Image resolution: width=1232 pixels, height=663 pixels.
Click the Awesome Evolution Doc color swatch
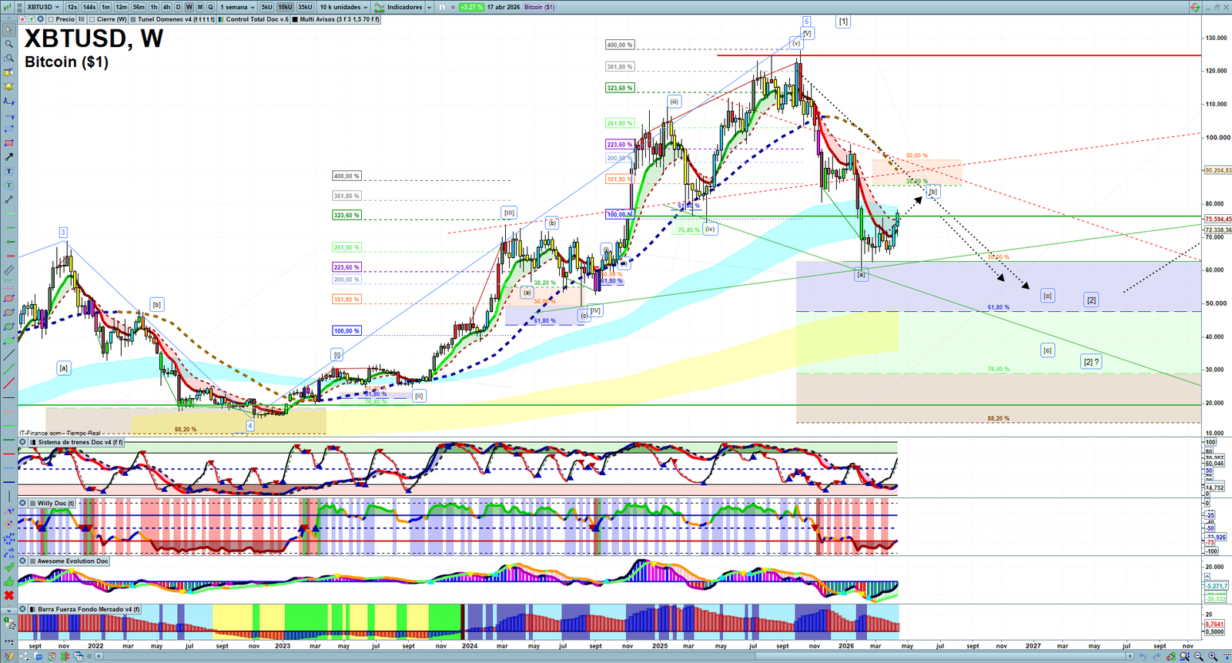[32, 561]
